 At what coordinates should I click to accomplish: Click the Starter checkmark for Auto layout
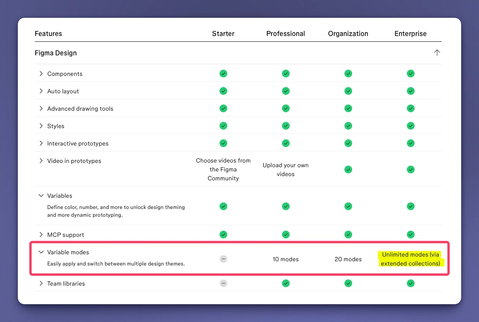point(223,91)
